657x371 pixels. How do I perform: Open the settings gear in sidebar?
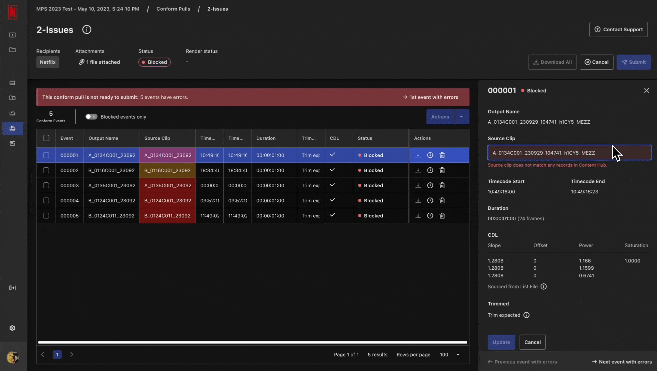coord(12,328)
